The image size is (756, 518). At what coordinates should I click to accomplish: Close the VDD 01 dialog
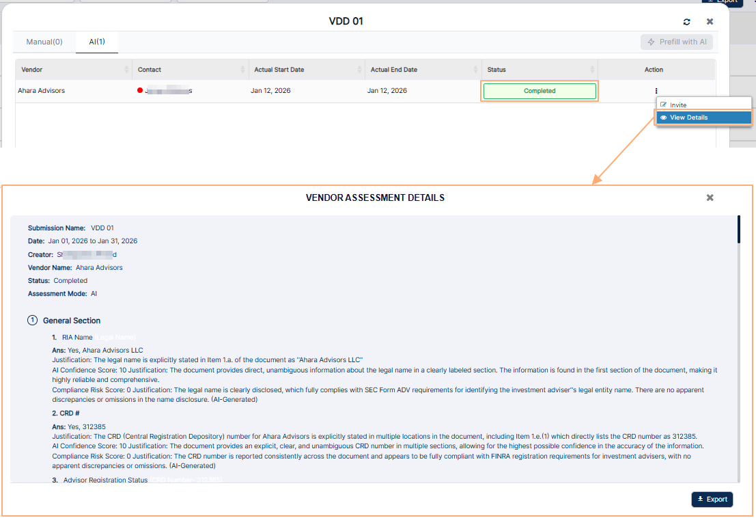click(710, 22)
